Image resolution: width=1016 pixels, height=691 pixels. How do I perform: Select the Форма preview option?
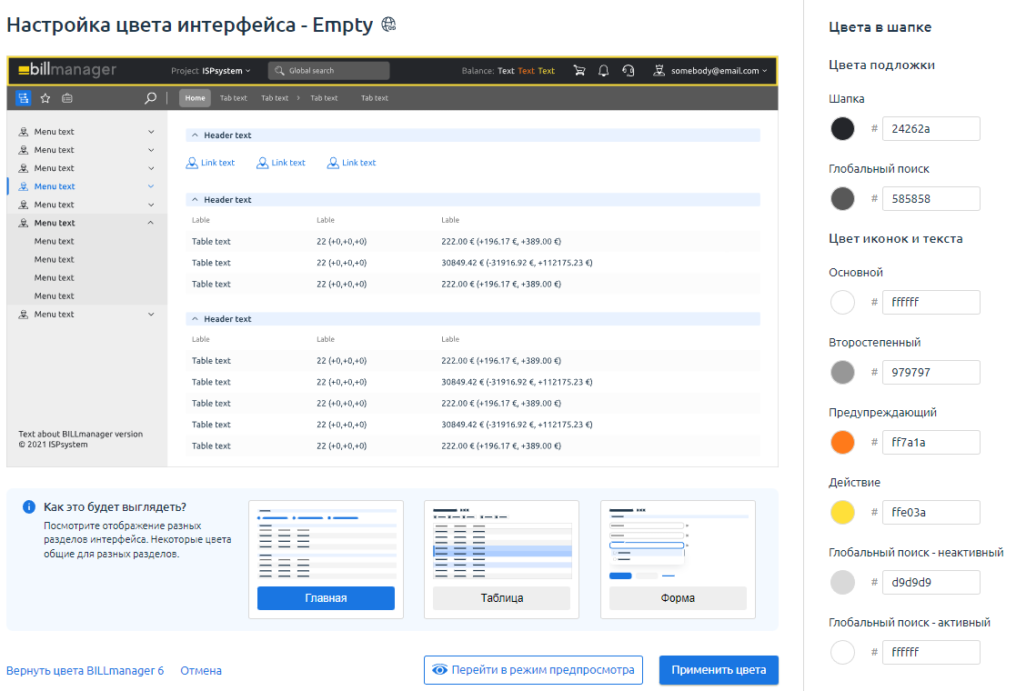[x=678, y=597]
